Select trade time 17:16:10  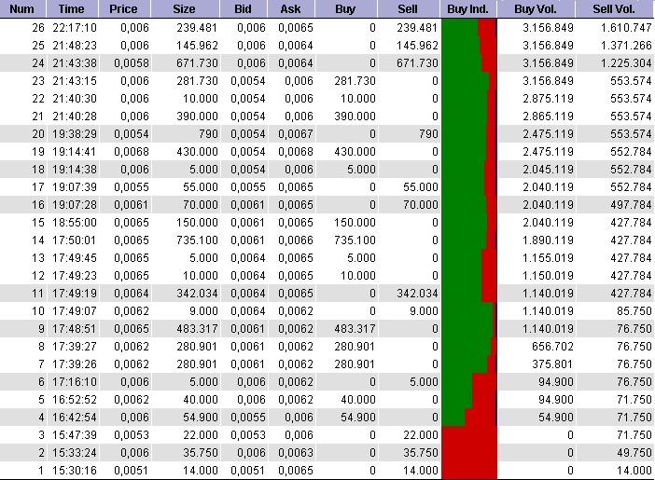[75, 382]
